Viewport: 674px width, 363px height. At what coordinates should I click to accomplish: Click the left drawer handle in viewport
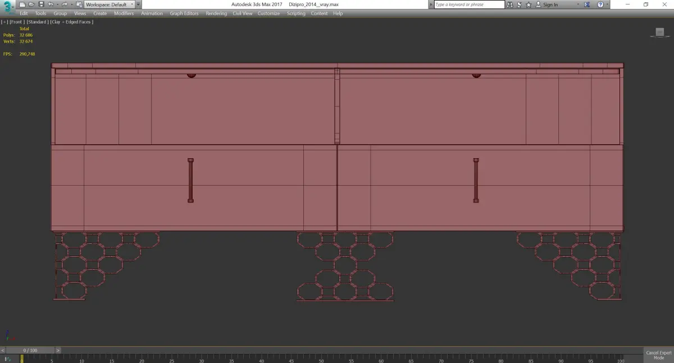coord(190,180)
